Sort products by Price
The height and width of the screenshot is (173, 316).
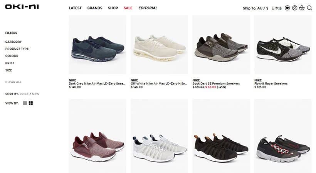[x=24, y=94]
